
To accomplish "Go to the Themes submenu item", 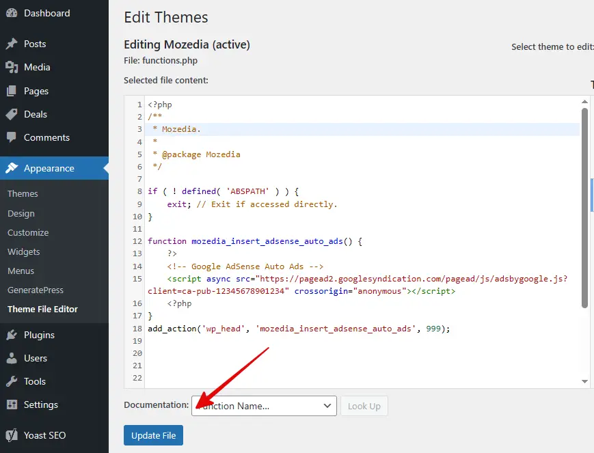I will click(x=23, y=193).
